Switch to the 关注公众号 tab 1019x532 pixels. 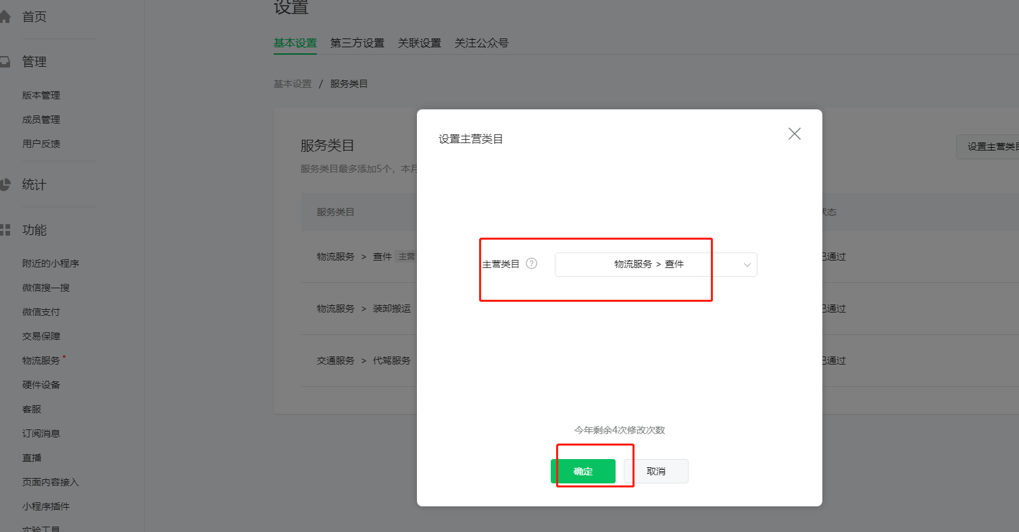click(x=482, y=43)
